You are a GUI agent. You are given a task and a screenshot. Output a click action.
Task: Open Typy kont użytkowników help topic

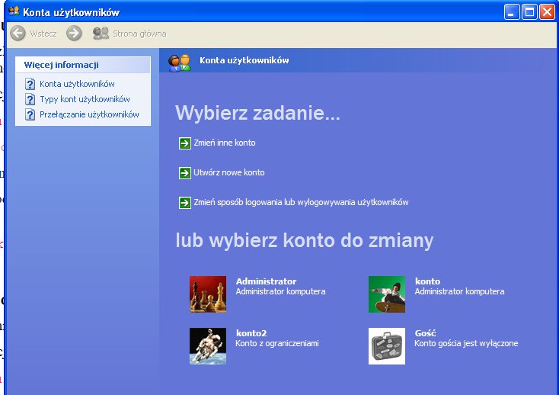click(x=85, y=99)
